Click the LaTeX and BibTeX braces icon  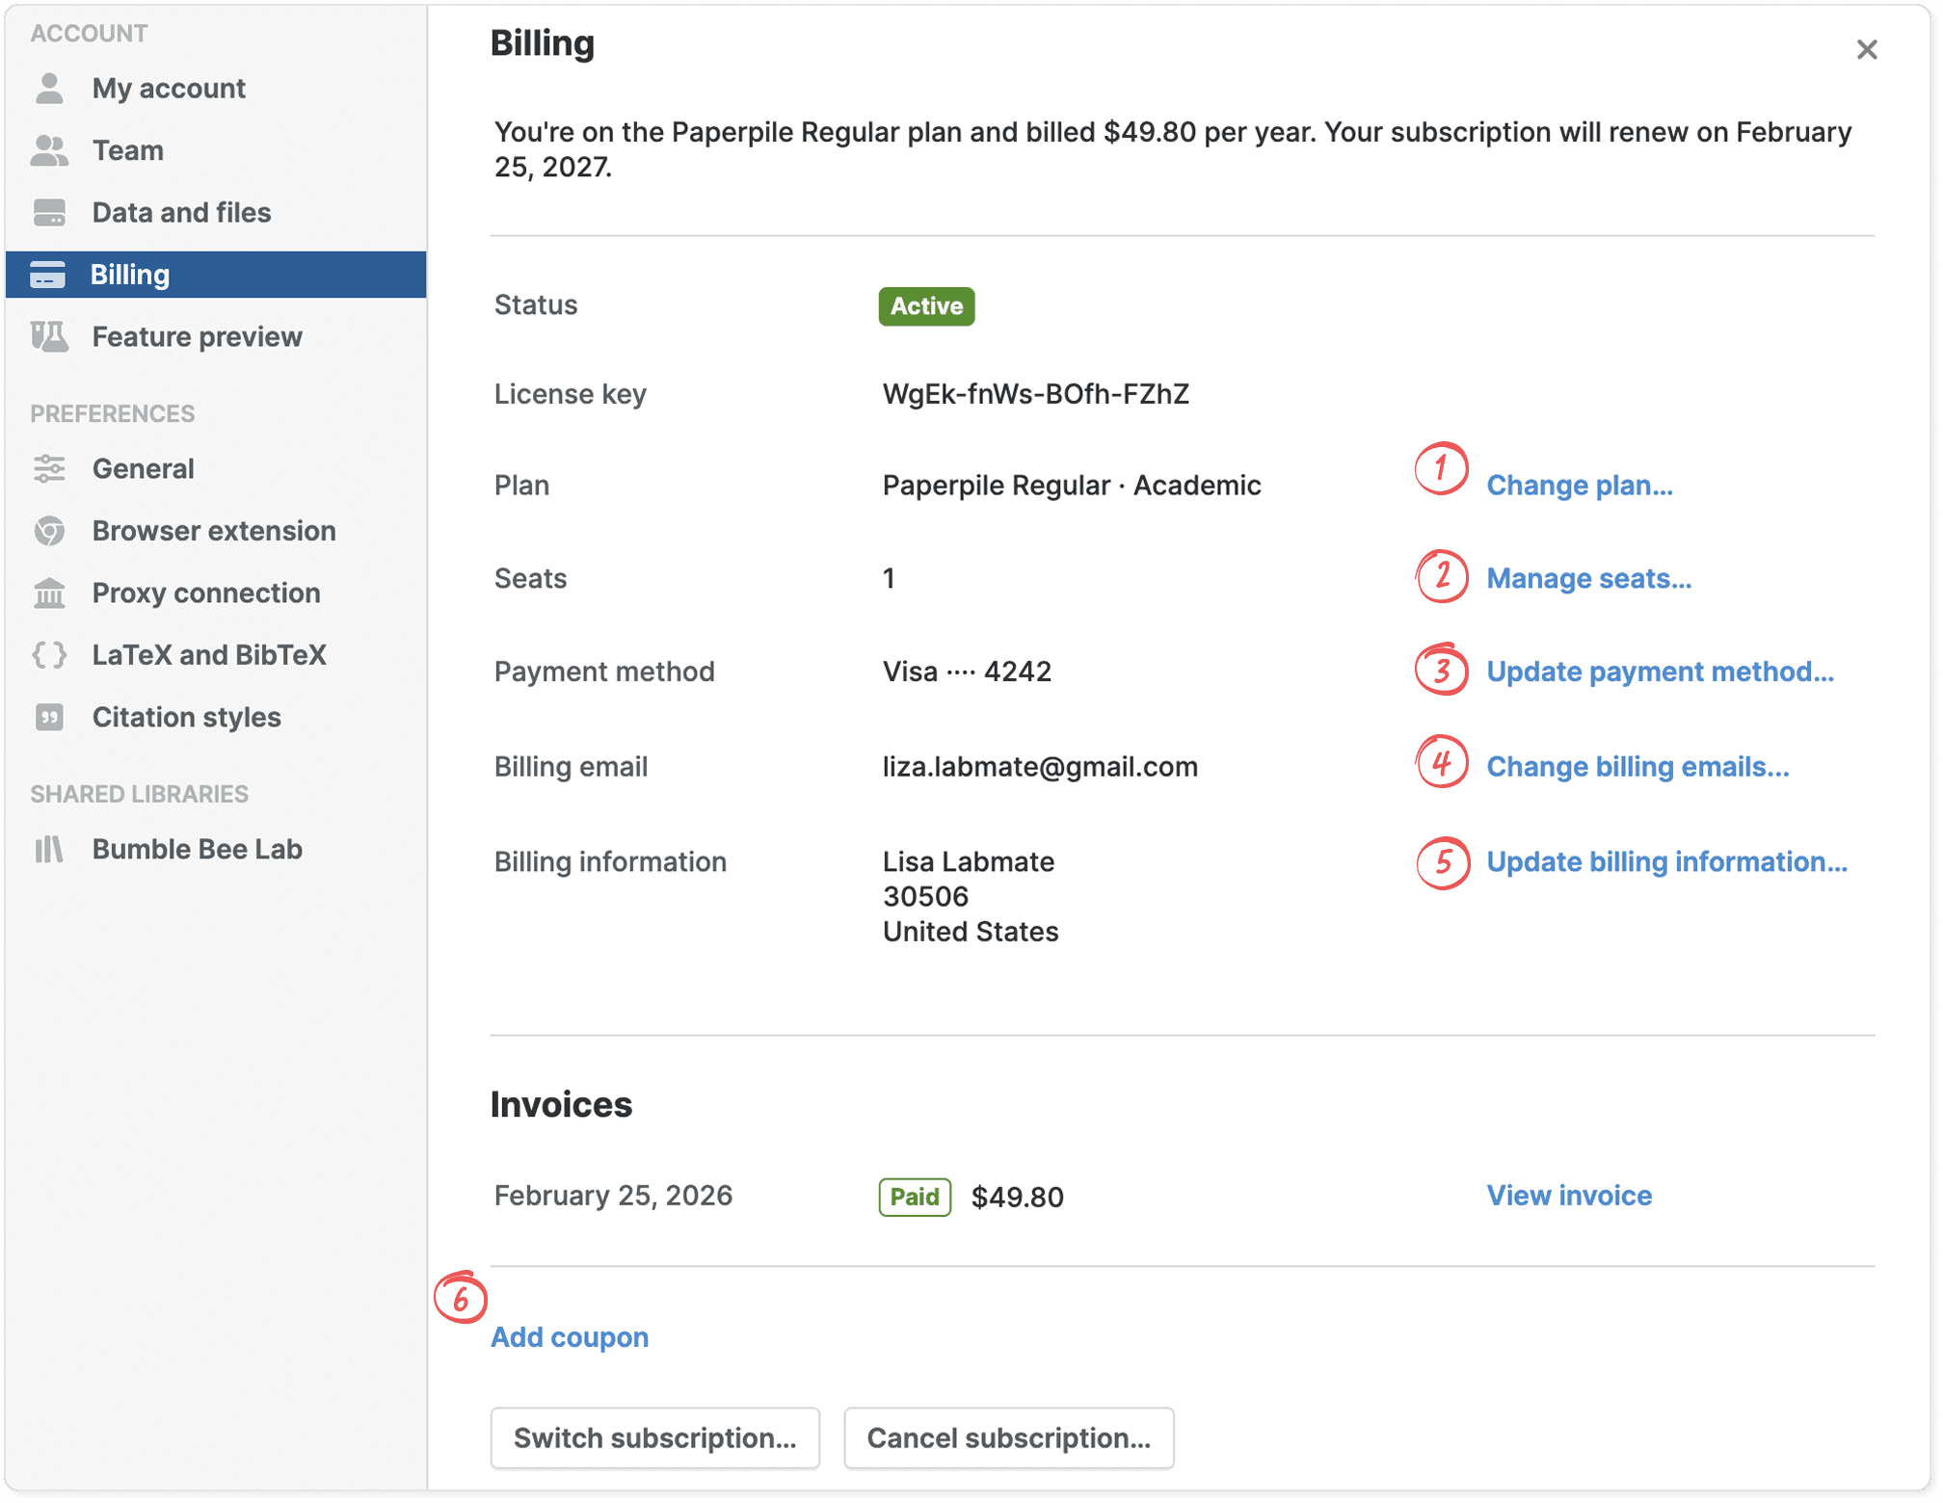click(x=49, y=655)
